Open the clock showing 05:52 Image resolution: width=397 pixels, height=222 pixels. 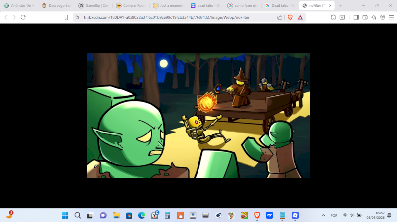point(375,215)
